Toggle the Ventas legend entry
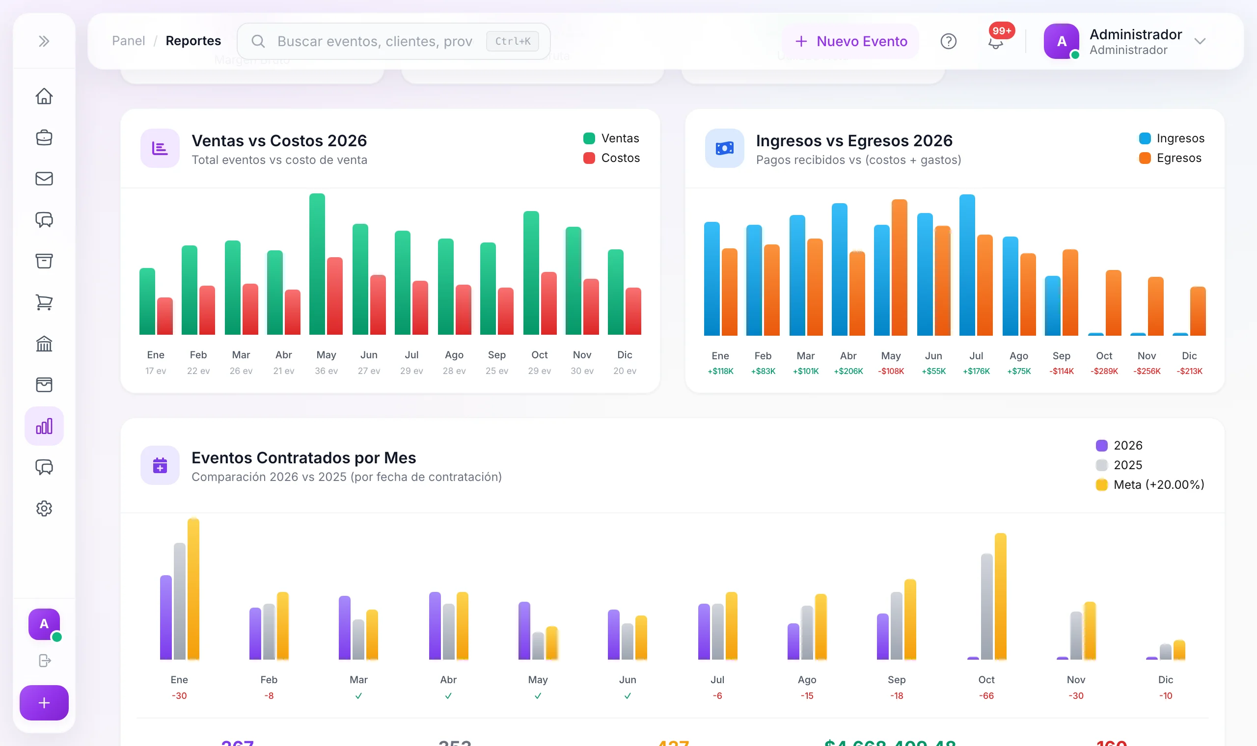The height and width of the screenshot is (746, 1257). [x=611, y=138]
